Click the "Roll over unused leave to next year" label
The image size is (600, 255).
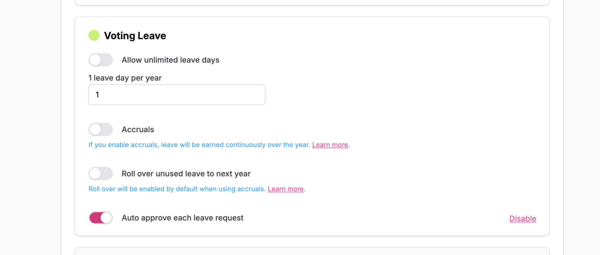[x=186, y=174]
